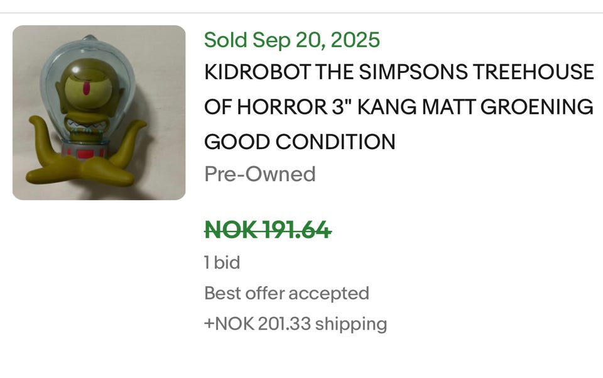Open the 'KIDROBOT THE SIMPSONS TREEHOUSE' title line

(398, 72)
